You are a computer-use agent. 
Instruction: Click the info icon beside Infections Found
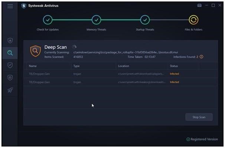pos(202,57)
